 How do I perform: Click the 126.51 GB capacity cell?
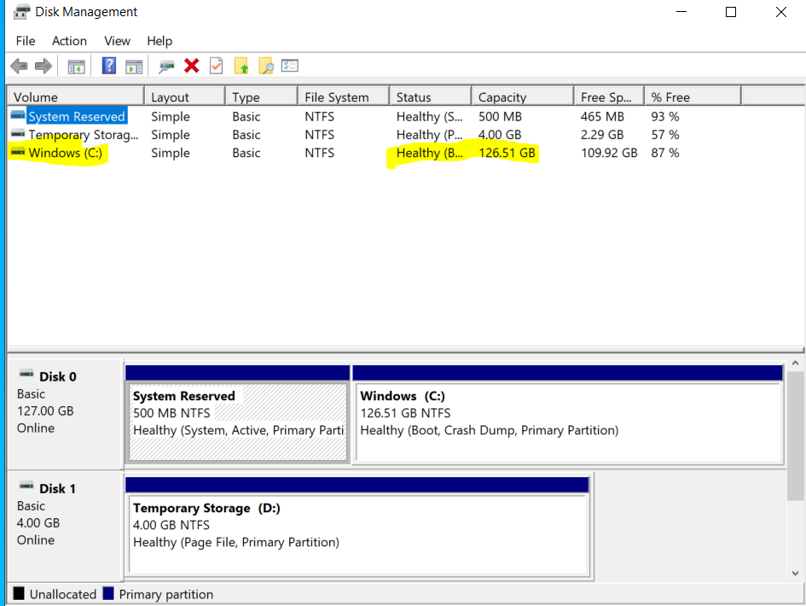coord(507,153)
